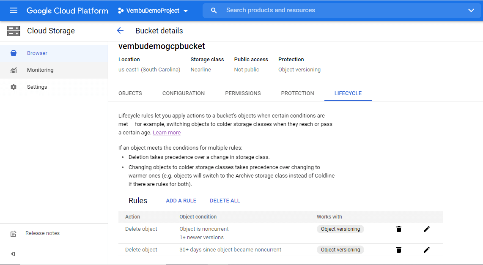Expand the search bar chevron
This screenshot has height=265, width=483.
coord(471,11)
